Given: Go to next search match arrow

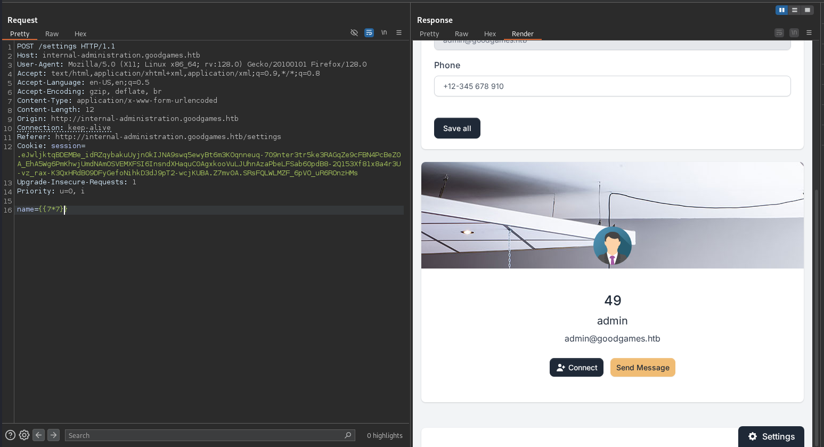Looking at the screenshot, I should [x=54, y=435].
